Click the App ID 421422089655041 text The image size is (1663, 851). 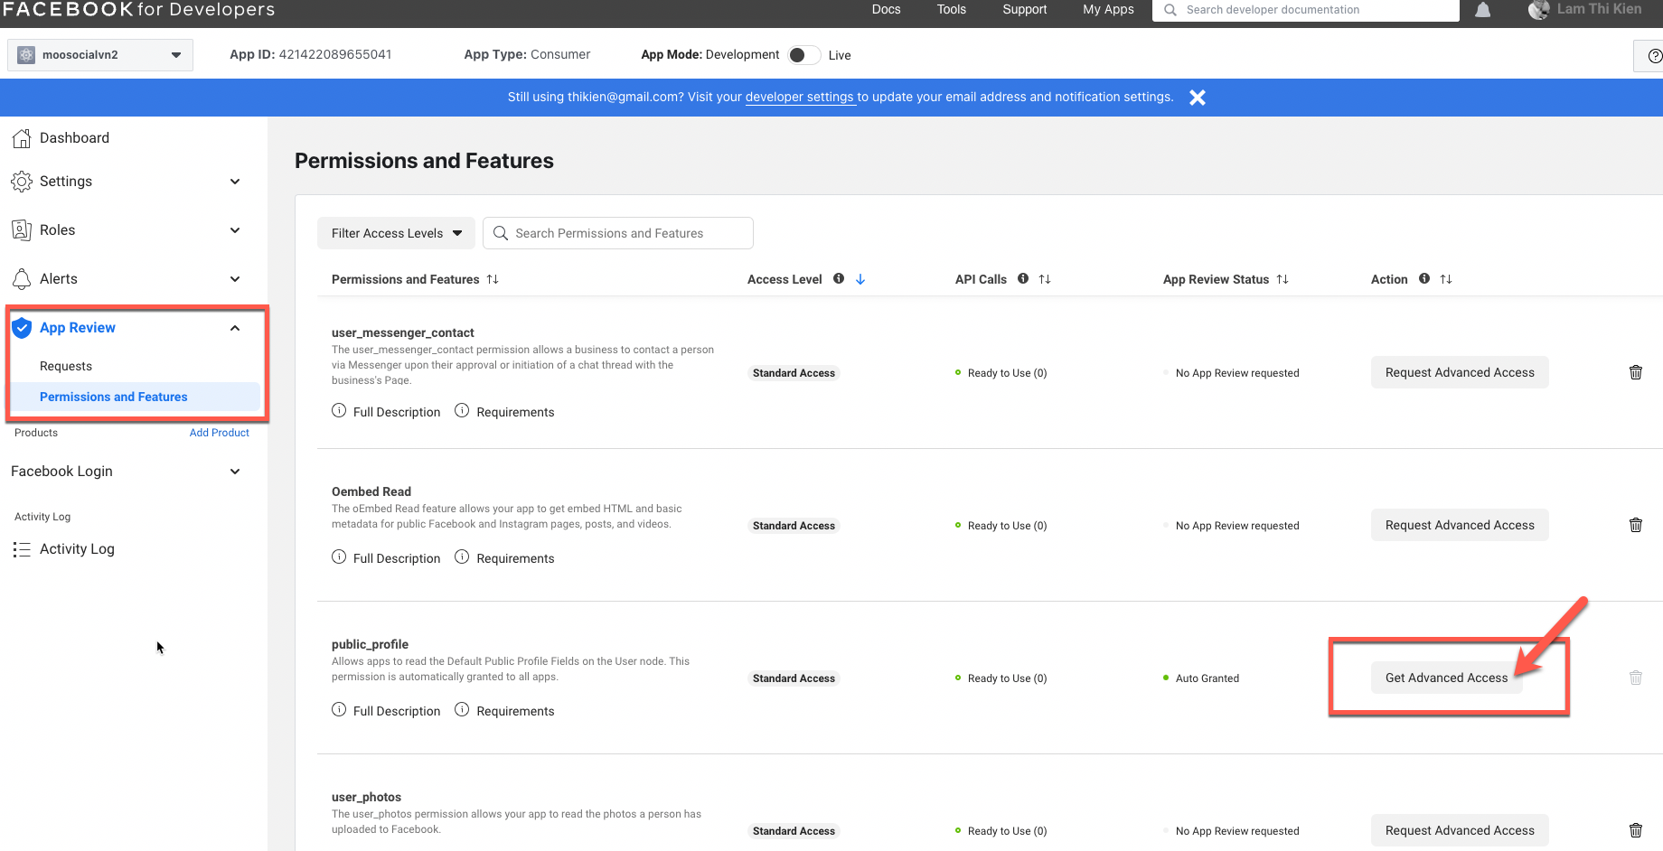(311, 54)
